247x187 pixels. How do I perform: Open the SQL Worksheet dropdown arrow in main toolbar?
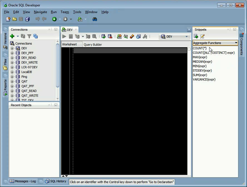click(x=86, y=19)
